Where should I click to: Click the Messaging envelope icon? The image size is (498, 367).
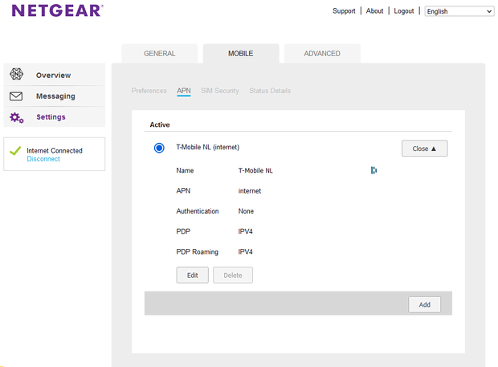tap(16, 96)
